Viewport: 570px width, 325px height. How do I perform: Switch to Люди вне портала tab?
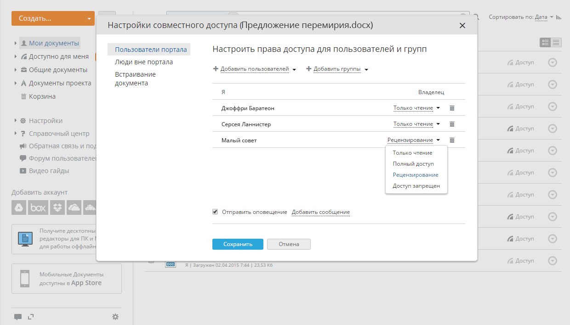tap(144, 62)
